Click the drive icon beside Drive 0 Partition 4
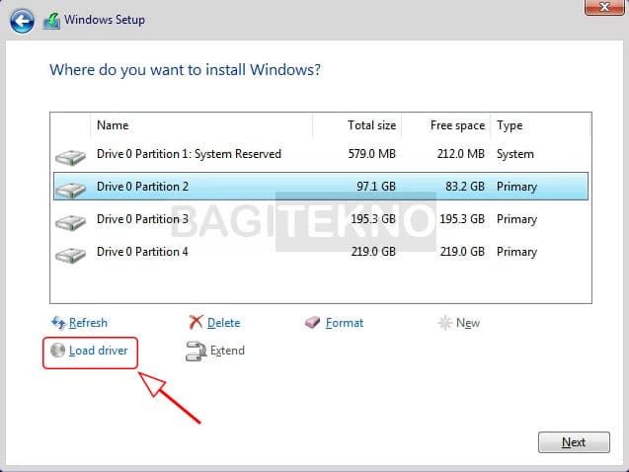This screenshot has height=472, width=629. click(x=70, y=255)
